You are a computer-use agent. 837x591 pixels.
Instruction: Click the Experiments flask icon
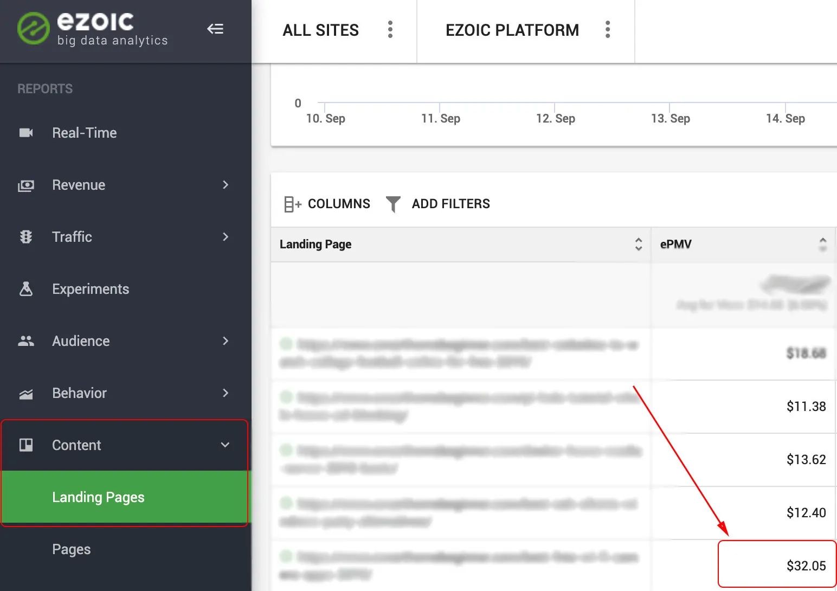[x=26, y=288]
